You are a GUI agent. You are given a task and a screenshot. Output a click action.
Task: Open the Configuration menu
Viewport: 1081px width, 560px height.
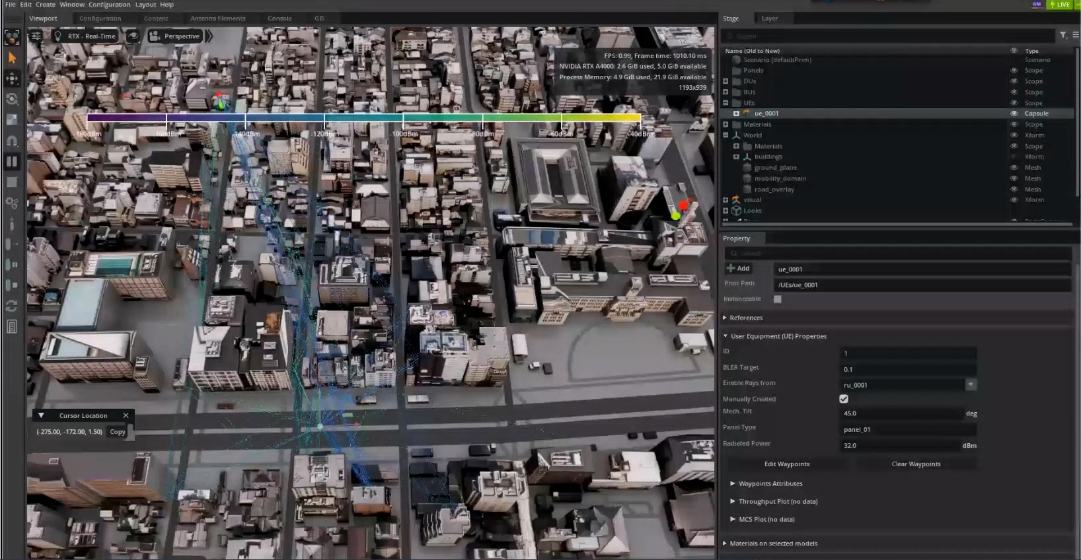coord(109,5)
